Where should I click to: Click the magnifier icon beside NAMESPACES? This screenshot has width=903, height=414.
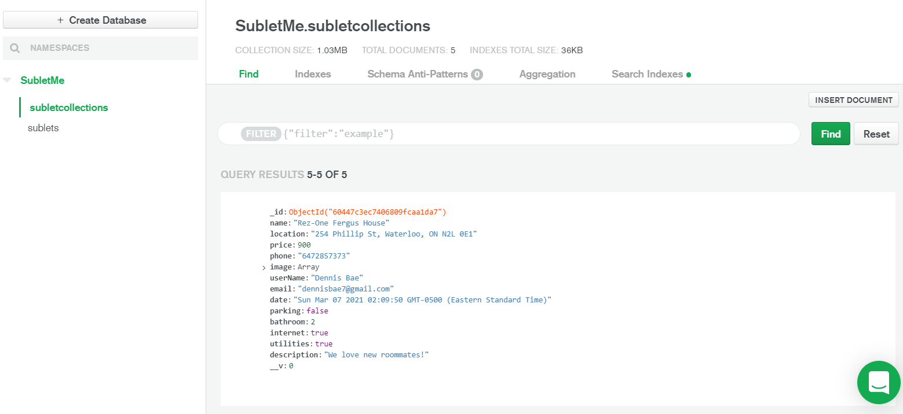tap(15, 48)
